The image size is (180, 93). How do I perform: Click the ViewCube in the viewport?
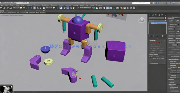[x=142, y=20]
